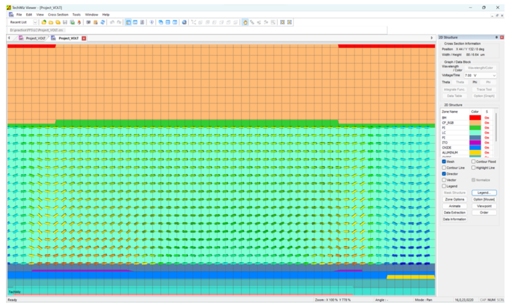This screenshot has height=307, width=513.
Task: Open the Window menu
Action: (91, 15)
